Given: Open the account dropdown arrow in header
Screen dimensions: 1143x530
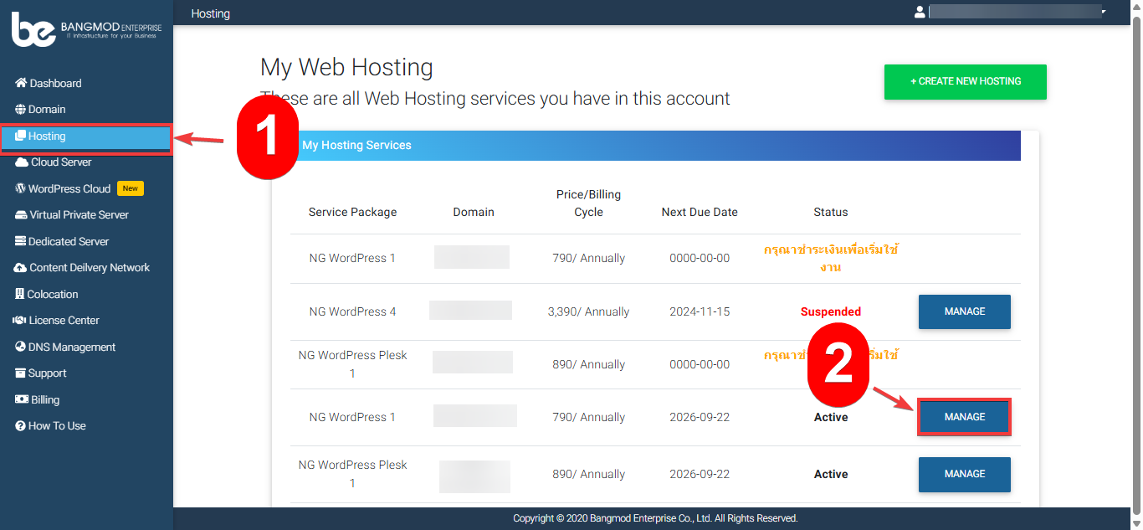Looking at the screenshot, I should [x=1104, y=12].
